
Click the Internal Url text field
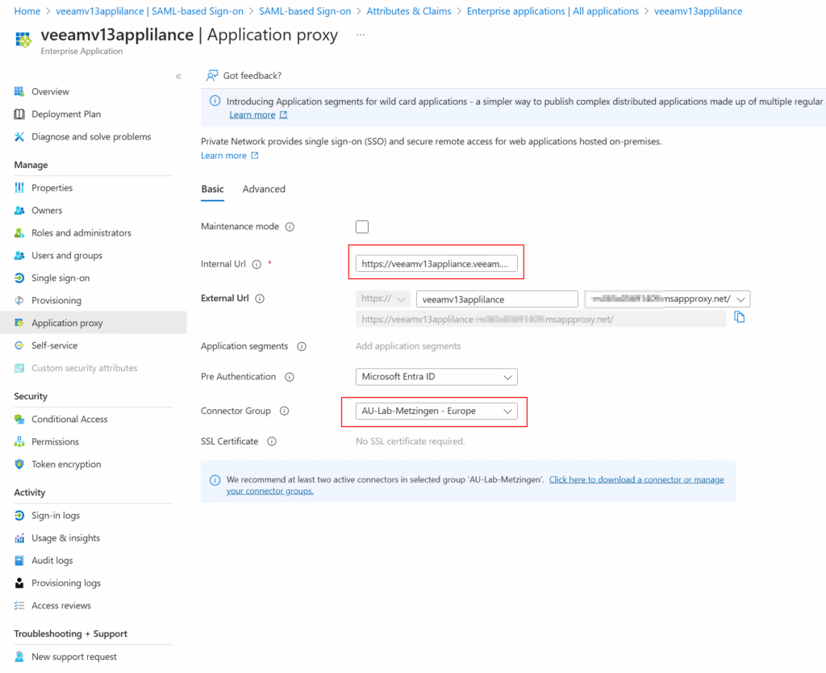click(x=436, y=264)
